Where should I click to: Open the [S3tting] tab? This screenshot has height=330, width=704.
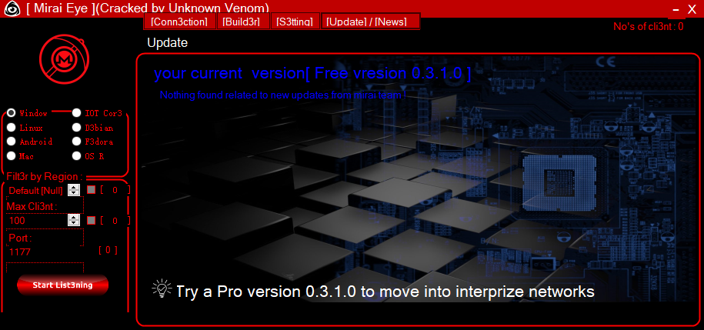295,22
